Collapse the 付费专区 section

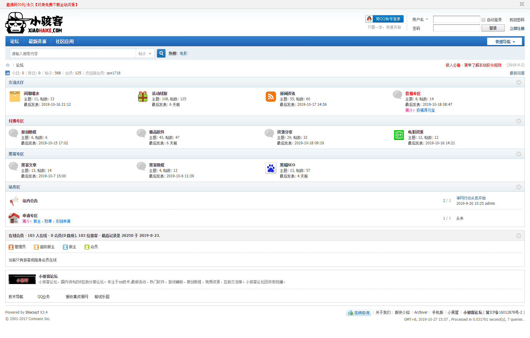[x=519, y=121]
